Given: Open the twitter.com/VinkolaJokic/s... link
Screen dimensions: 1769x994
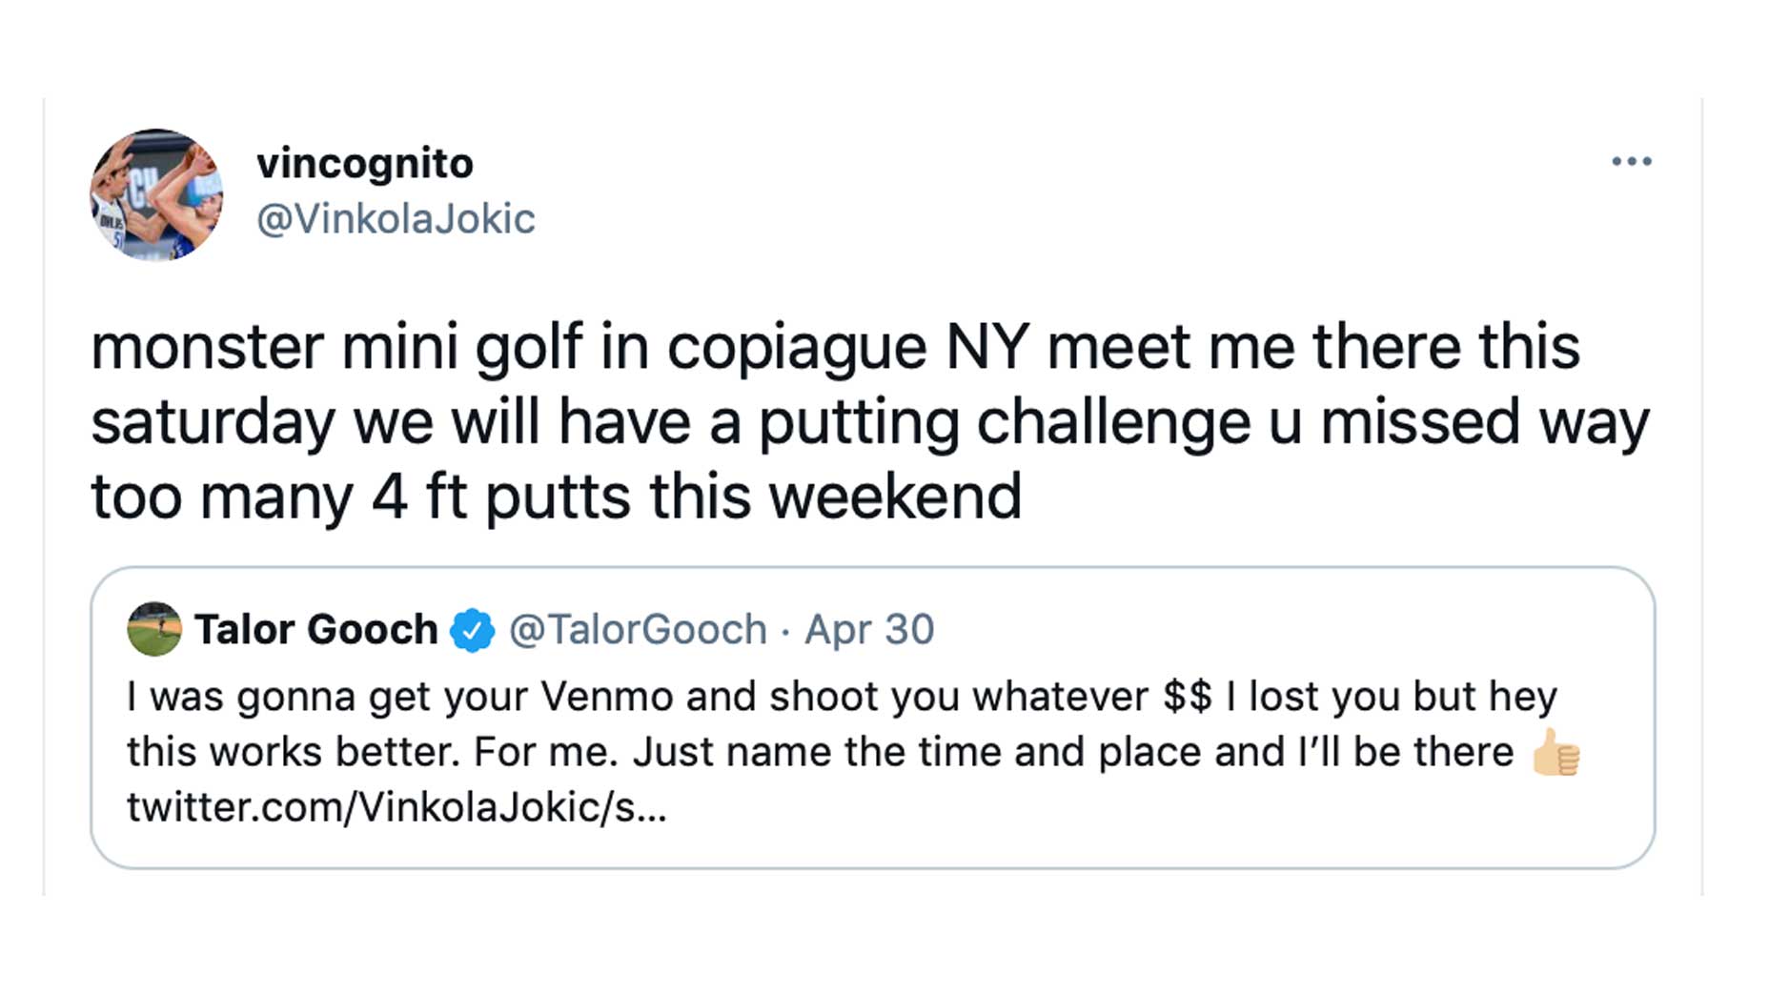Looking at the screenshot, I should click(396, 807).
